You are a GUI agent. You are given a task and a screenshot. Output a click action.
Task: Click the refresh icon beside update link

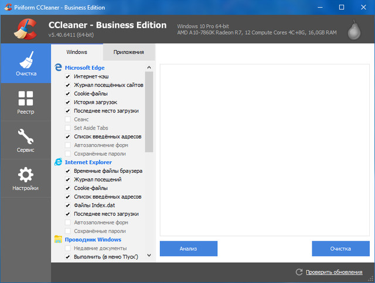click(299, 272)
